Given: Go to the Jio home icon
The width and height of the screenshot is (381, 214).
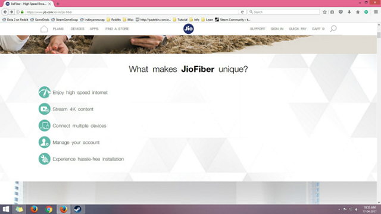Looking at the screenshot, I should pos(44,29).
